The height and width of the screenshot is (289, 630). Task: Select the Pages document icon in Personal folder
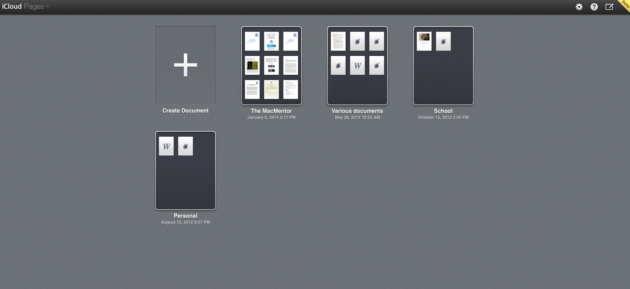[x=185, y=146]
